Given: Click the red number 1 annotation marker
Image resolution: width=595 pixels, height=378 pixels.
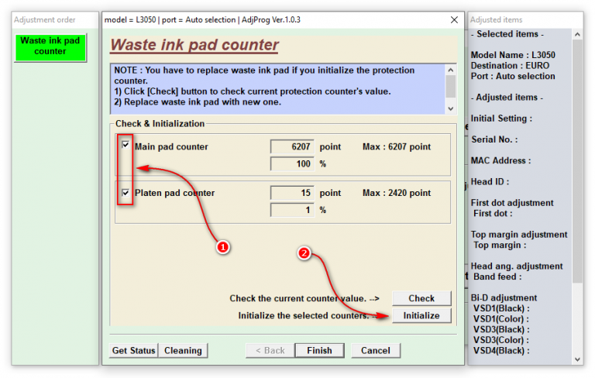Looking at the screenshot, I should point(222,248).
